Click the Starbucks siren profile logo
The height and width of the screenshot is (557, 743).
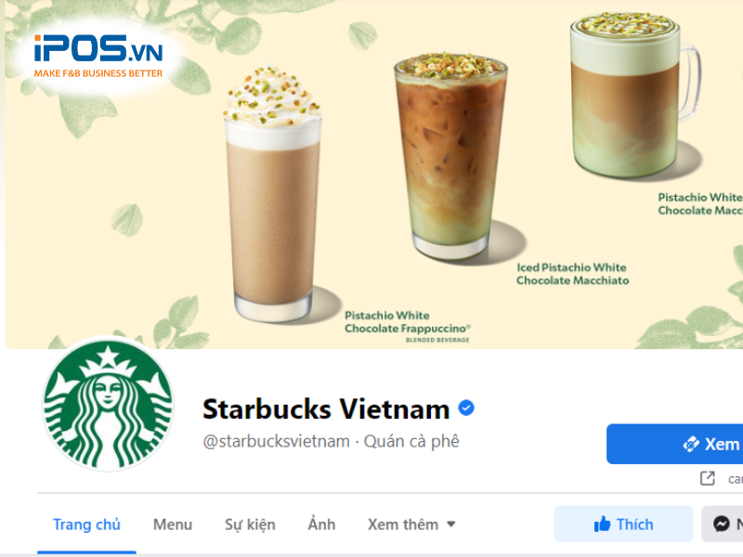pyautogui.click(x=108, y=406)
